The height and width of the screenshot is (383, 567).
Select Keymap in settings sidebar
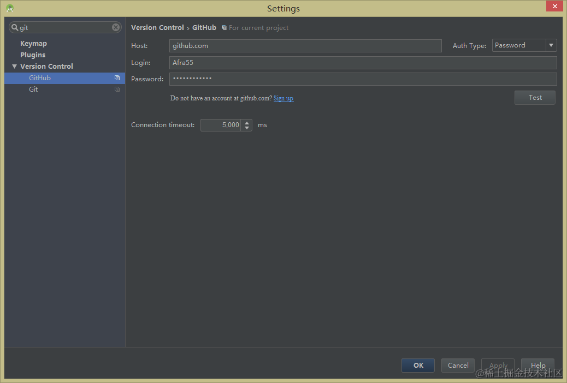(34, 43)
